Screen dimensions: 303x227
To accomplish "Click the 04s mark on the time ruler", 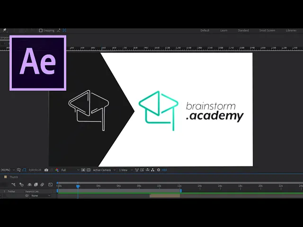I will point(98,186).
